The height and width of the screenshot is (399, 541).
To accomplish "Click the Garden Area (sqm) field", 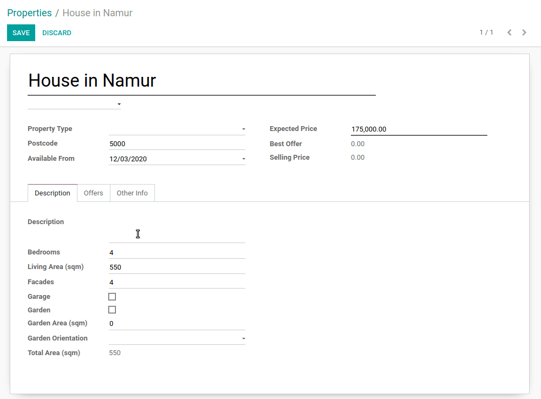I will [177, 324].
